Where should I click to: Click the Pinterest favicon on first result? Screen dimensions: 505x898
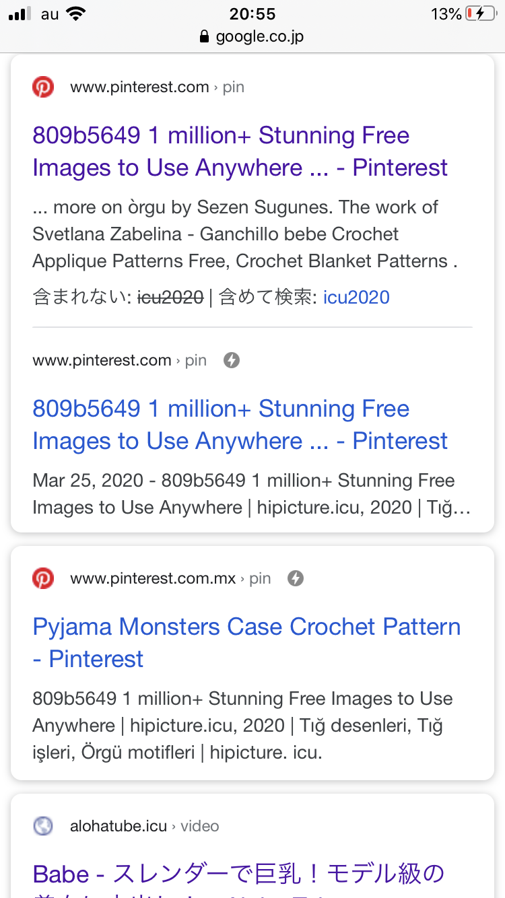coord(43,87)
